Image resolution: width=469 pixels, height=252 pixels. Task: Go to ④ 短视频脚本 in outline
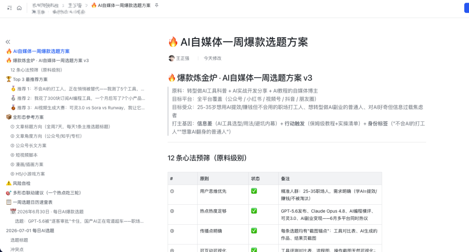(x=24, y=155)
